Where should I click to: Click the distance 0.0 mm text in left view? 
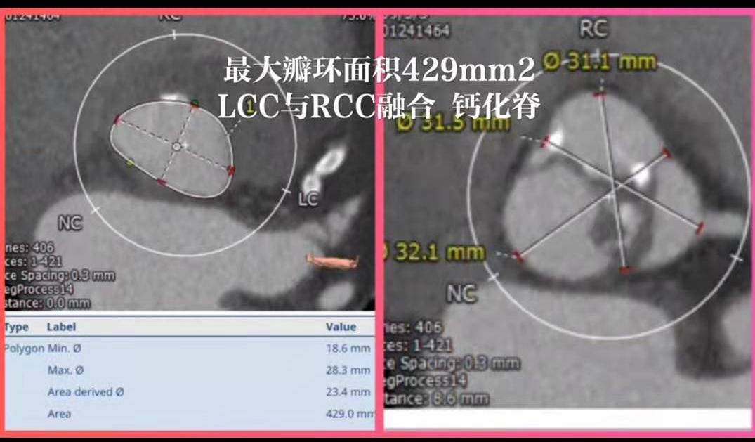tap(48, 303)
